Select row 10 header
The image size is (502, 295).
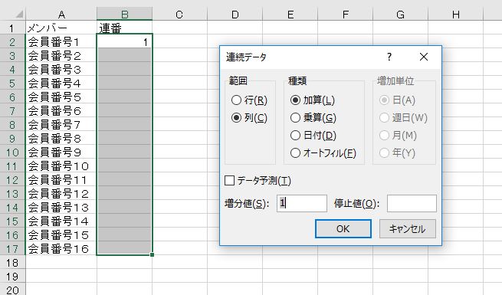(12, 152)
